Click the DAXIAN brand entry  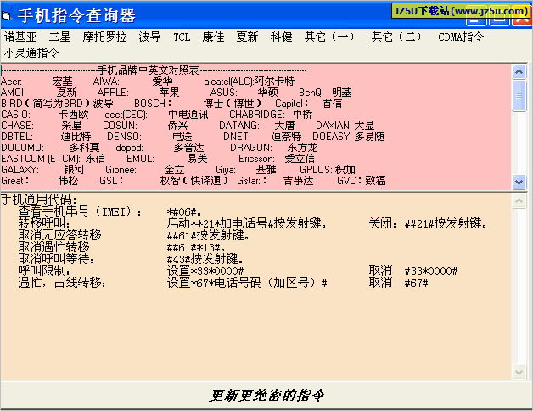tap(345, 126)
